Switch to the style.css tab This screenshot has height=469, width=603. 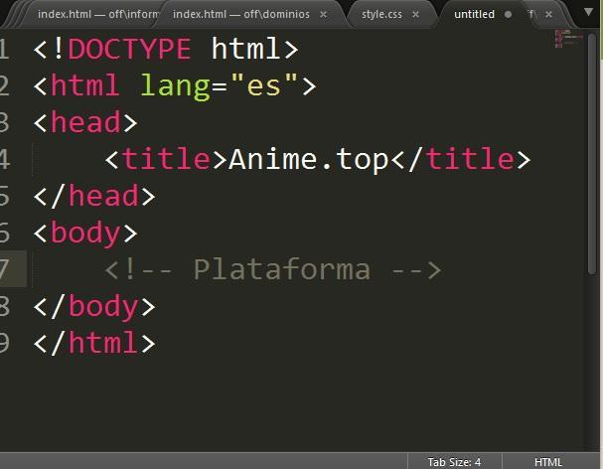(x=382, y=15)
